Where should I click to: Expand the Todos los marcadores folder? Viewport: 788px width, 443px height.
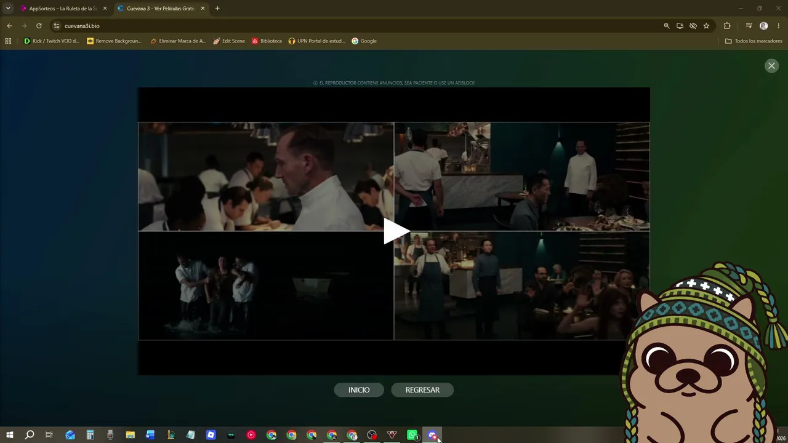[x=754, y=41]
